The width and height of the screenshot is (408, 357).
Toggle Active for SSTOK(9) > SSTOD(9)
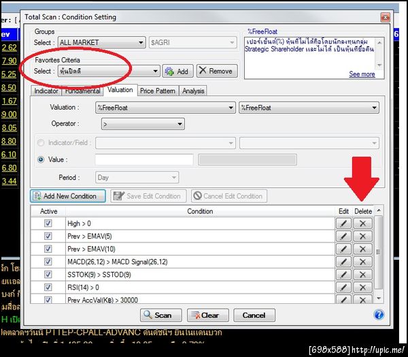tap(48, 275)
